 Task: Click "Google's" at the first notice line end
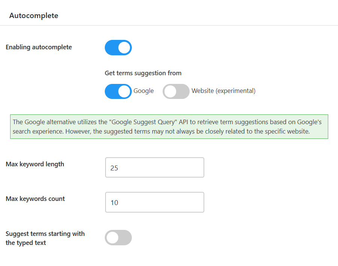(309, 122)
